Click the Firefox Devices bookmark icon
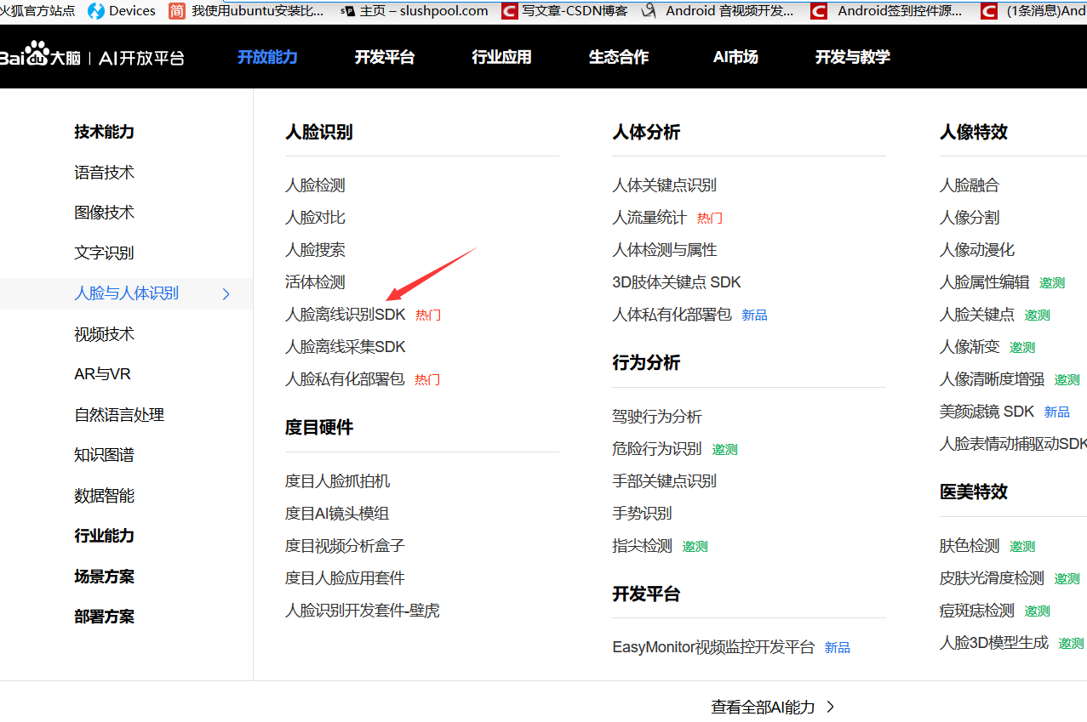This screenshot has width=1087, height=722. pos(96,11)
